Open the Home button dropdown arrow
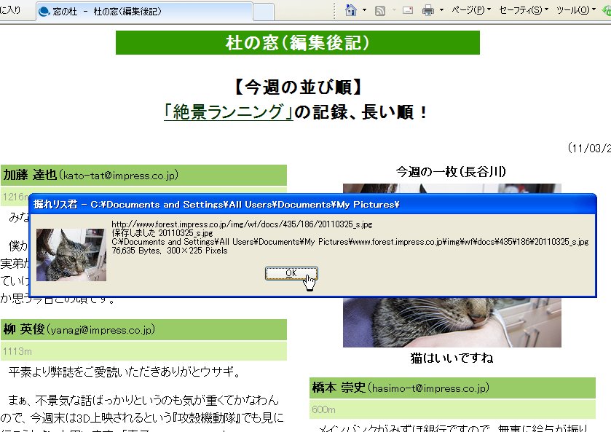 tap(364, 10)
